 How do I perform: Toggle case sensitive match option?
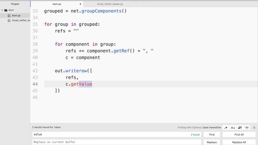[x=233, y=128]
